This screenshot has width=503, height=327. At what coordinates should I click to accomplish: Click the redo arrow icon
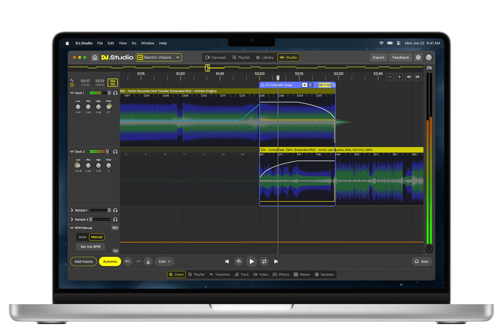pos(138,262)
